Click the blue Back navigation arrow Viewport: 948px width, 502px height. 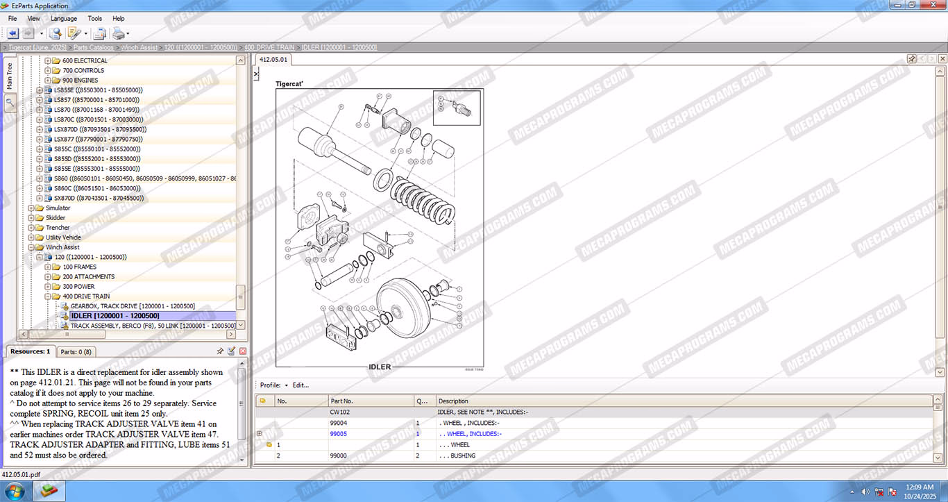[12, 33]
